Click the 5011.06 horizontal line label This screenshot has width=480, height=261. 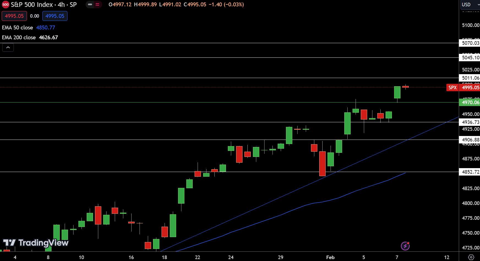click(x=470, y=78)
